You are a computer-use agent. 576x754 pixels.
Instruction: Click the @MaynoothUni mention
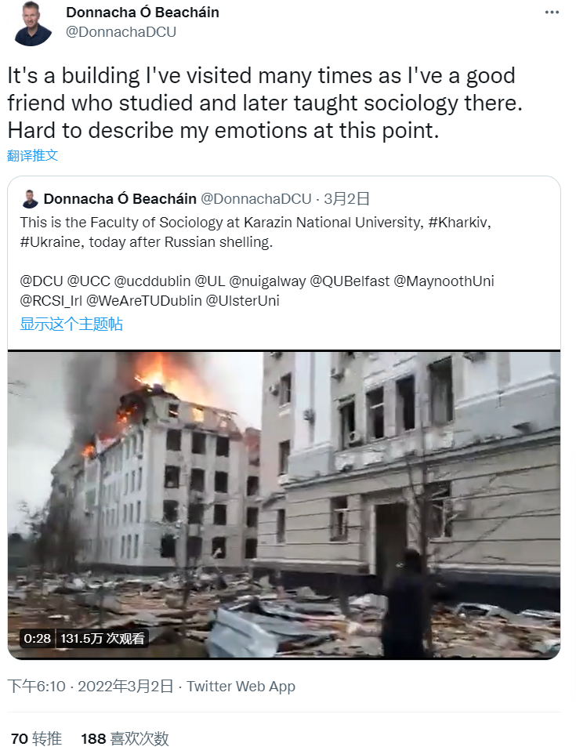pos(444,281)
